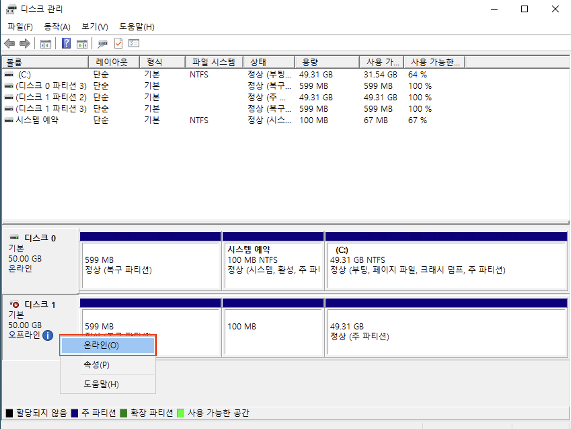Click the 67 MB free space cell
This screenshot has height=429, width=571.
376,120
